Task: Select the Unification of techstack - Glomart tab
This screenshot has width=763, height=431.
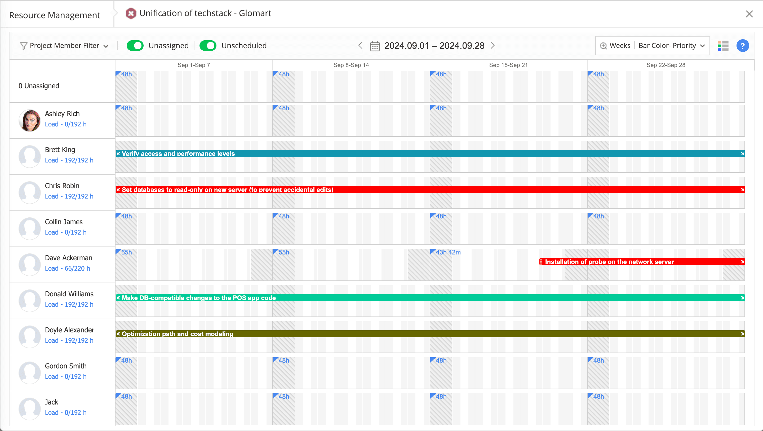Action: click(205, 13)
